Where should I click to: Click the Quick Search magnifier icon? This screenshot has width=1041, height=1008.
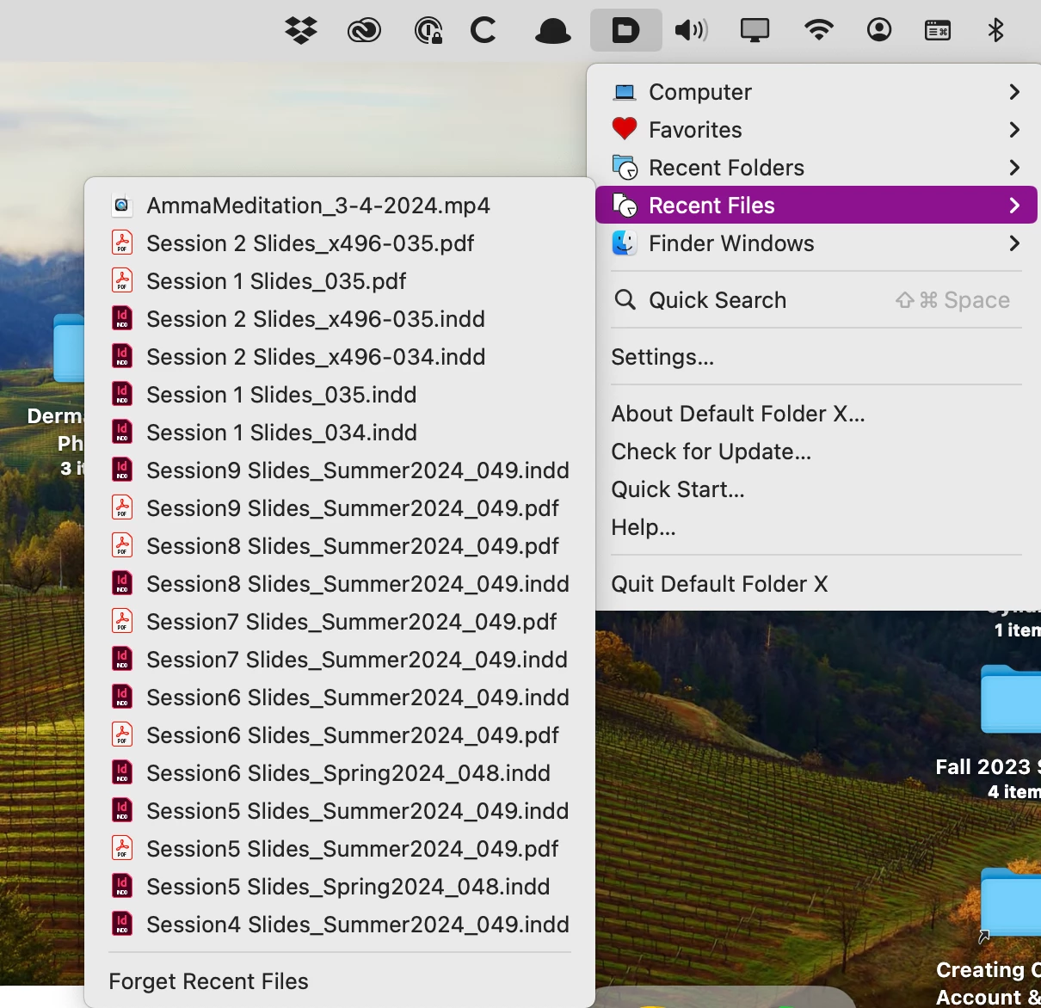pos(625,300)
